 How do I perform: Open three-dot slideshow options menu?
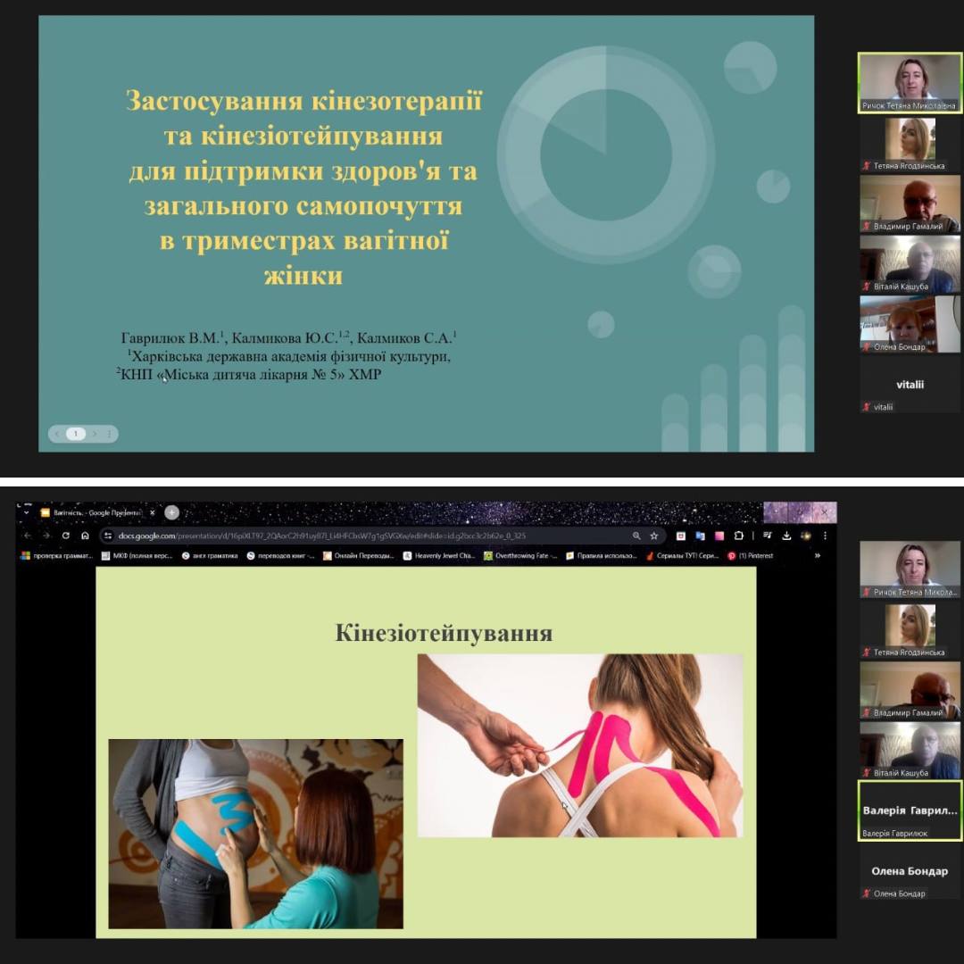point(110,434)
